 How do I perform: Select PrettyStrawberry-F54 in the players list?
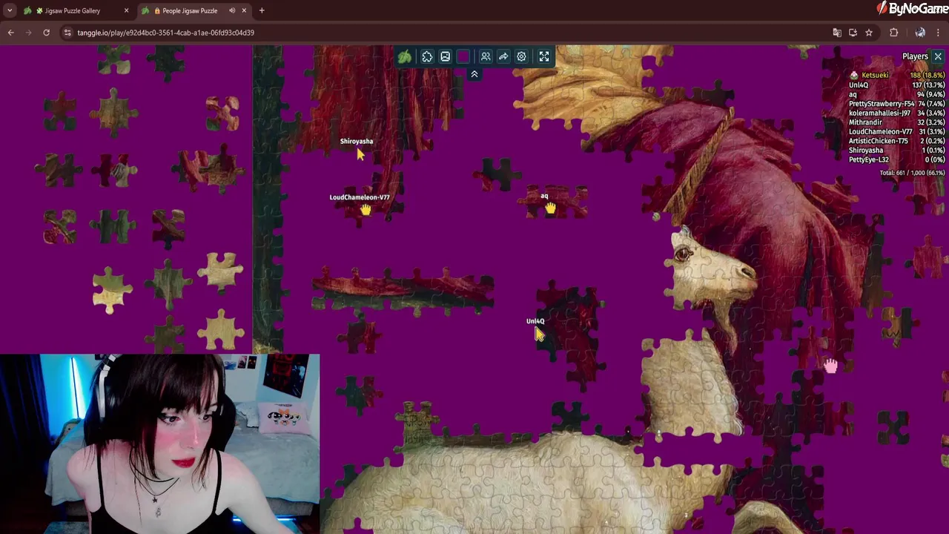tap(882, 104)
